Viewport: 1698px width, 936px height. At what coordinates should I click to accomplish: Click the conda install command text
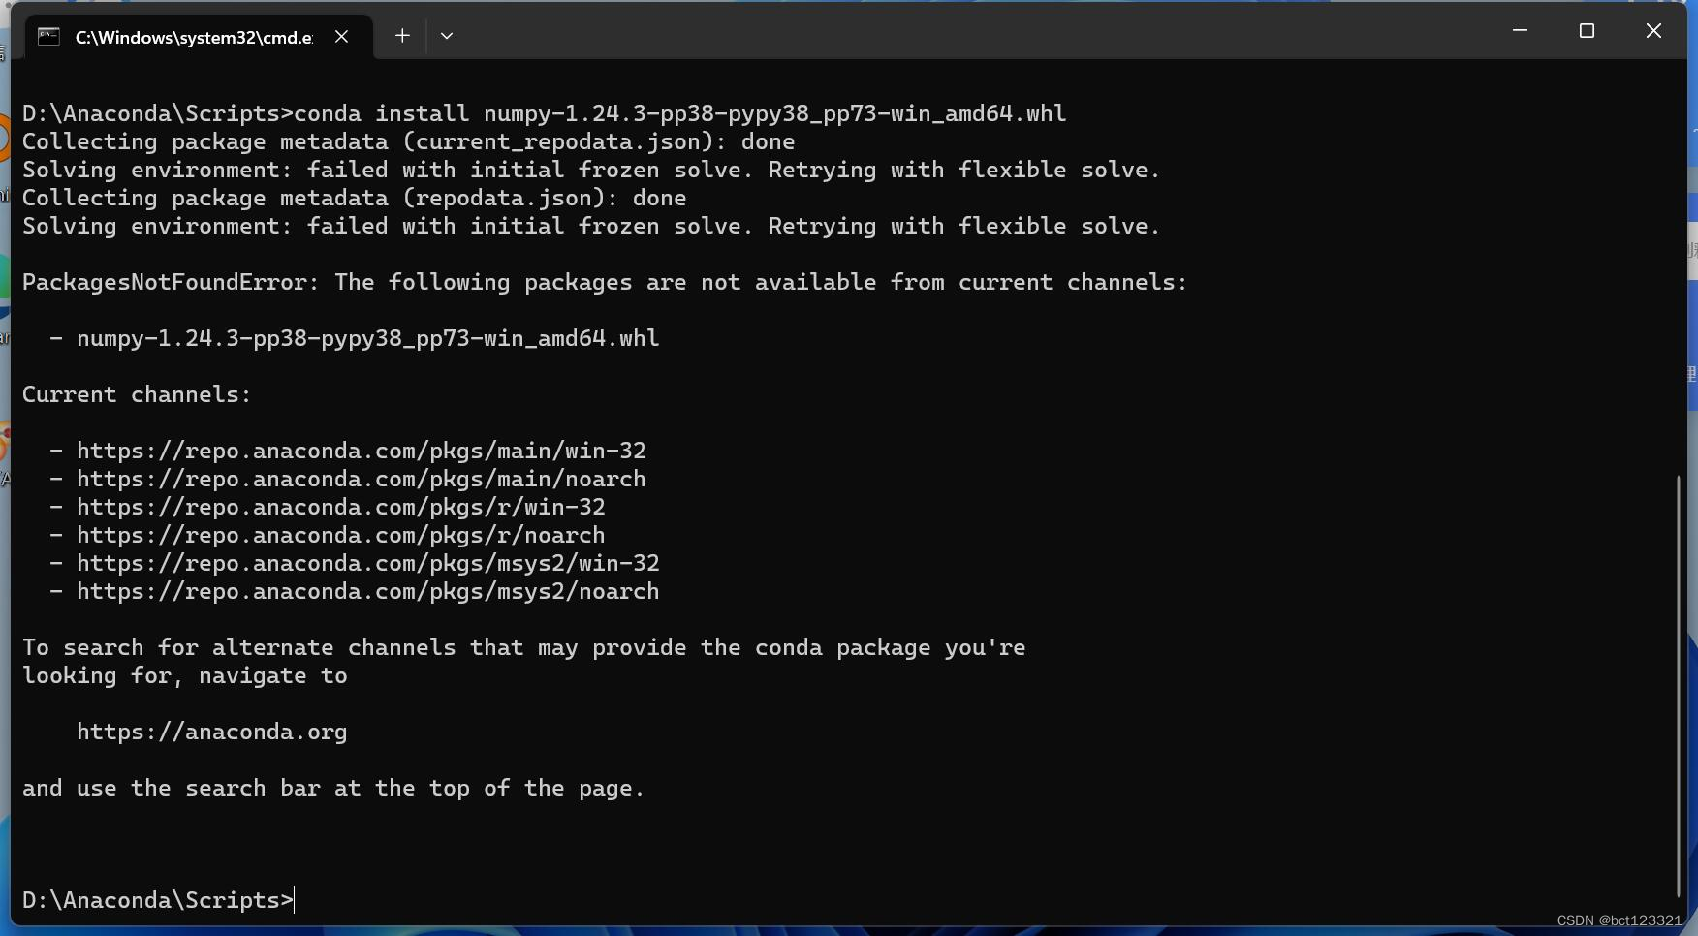[x=678, y=112]
